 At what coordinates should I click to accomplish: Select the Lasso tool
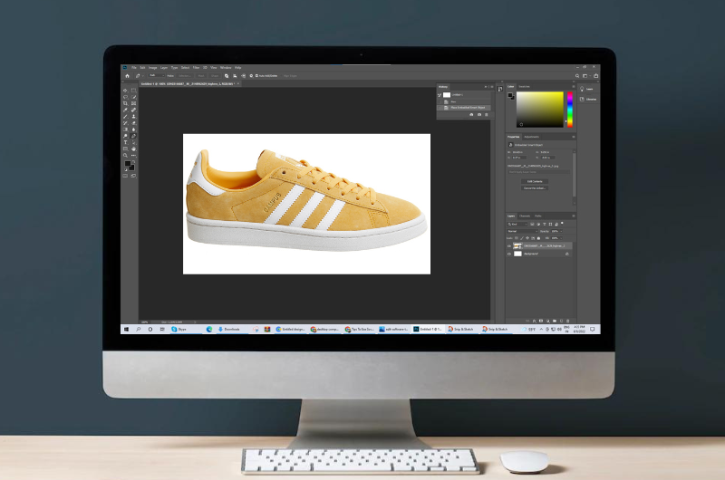[x=125, y=97]
